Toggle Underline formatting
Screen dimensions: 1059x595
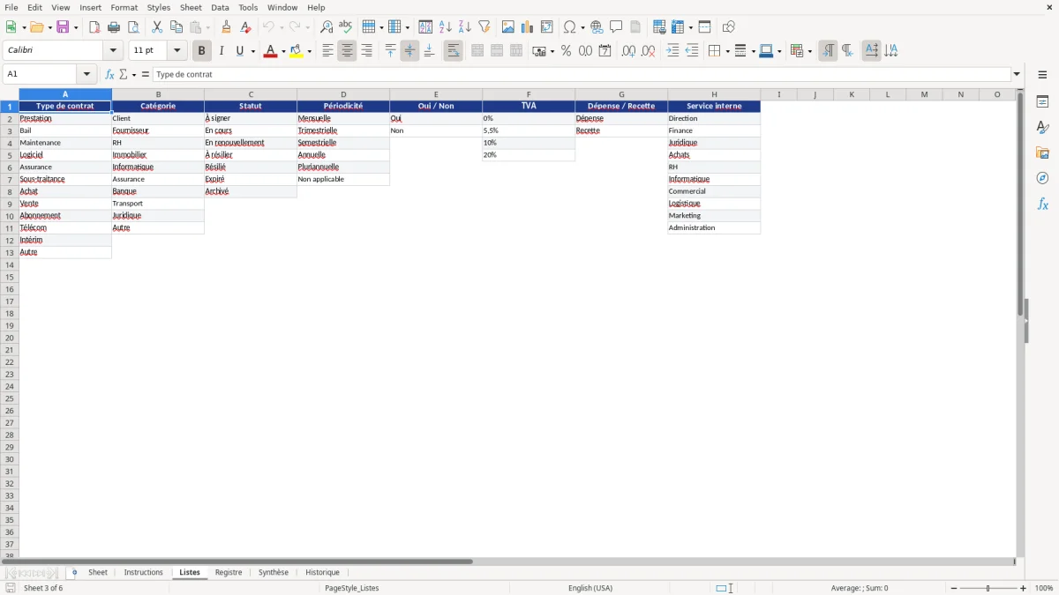(239, 51)
